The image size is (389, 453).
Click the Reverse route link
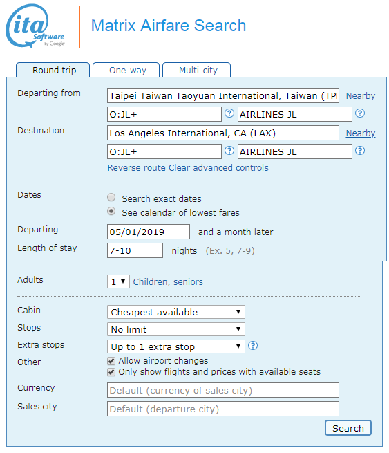[137, 168]
